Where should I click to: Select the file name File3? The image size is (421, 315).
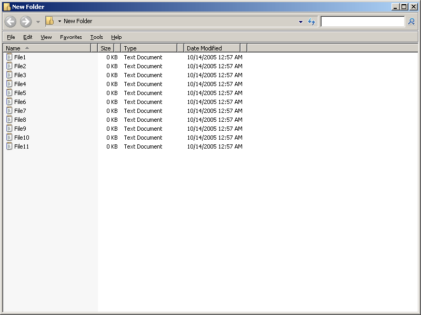click(20, 75)
